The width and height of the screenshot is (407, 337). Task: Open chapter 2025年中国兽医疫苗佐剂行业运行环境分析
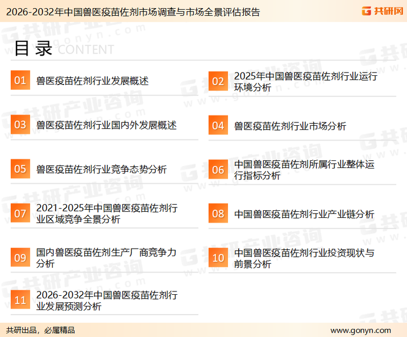click(x=306, y=82)
